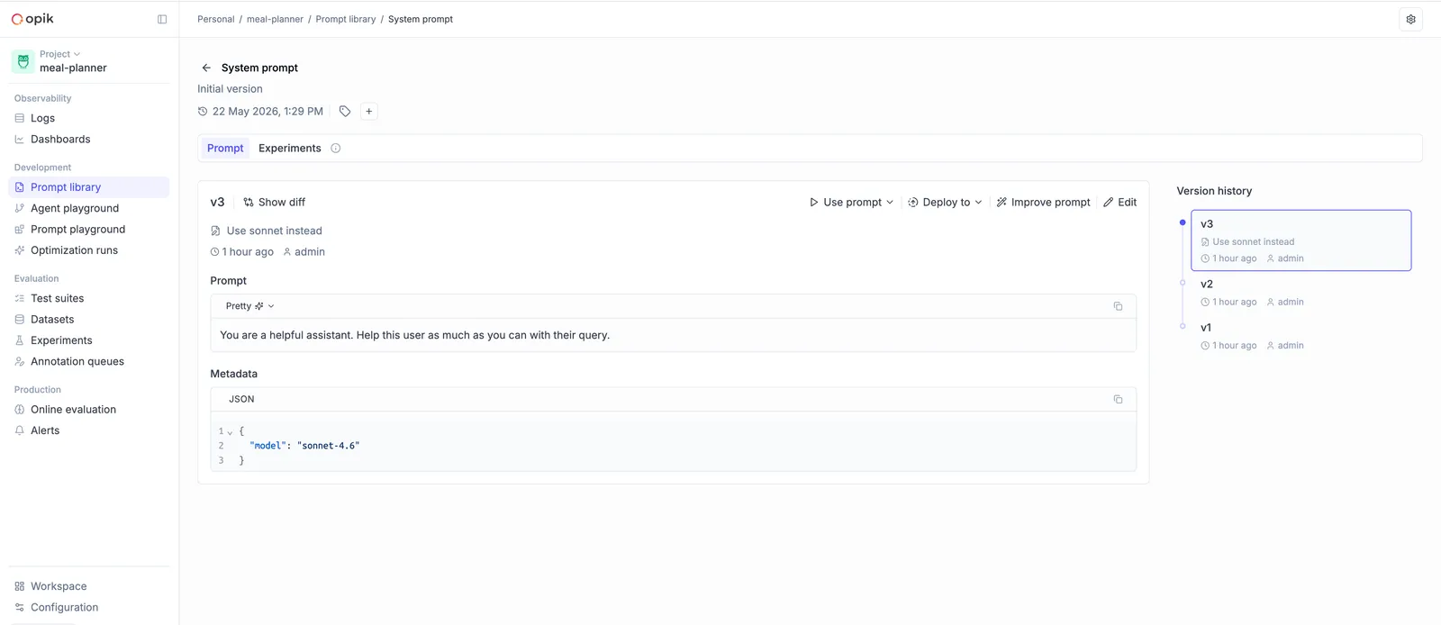Switch to the Prompt tab
1441x625 pixels.
(225, 149)
